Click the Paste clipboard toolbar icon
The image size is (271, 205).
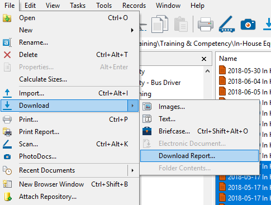181,24
